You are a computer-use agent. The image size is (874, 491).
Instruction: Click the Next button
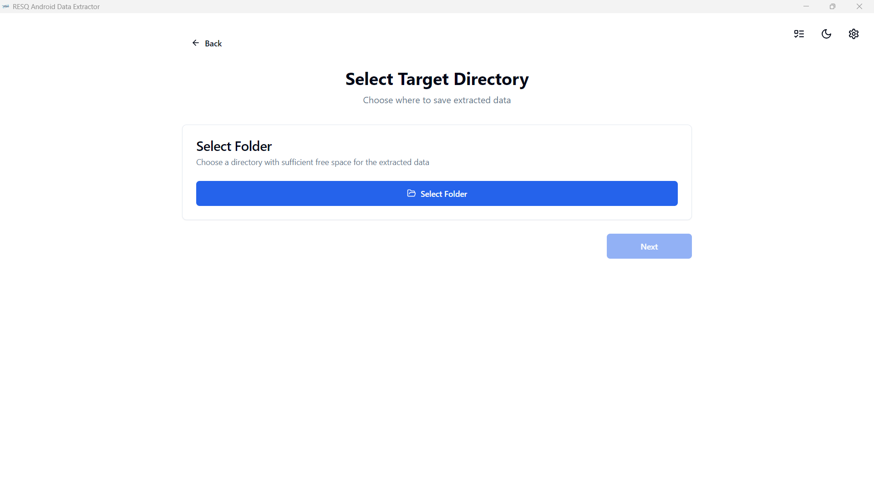click(x=649, y=246)
